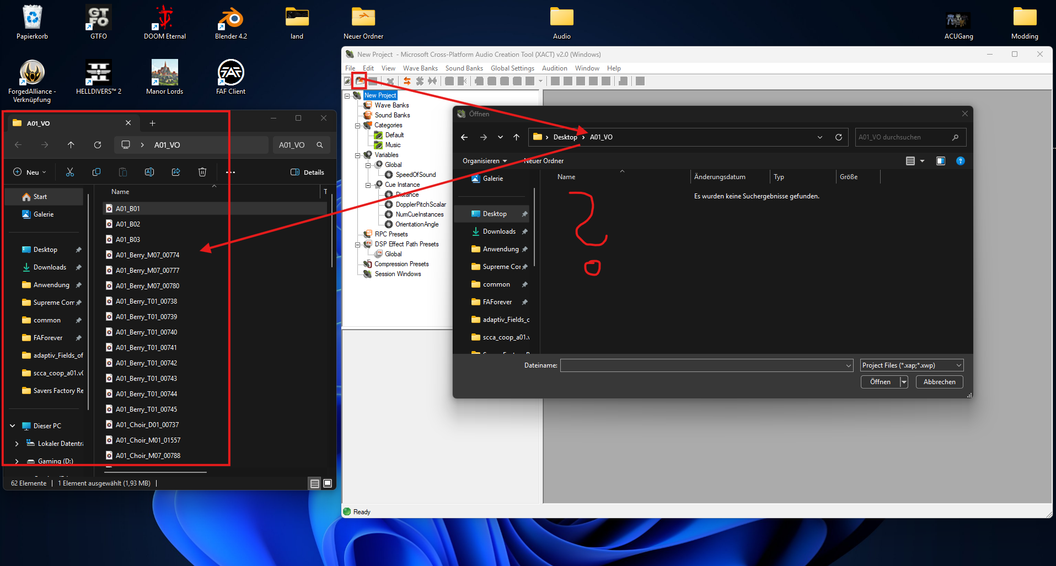Click into the Dateiname input field

pos(702,365)
